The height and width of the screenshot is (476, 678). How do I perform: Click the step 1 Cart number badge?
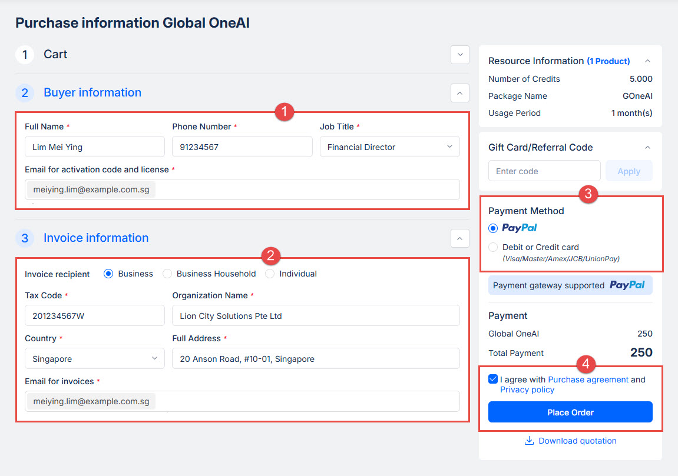[x=25, y=55]
